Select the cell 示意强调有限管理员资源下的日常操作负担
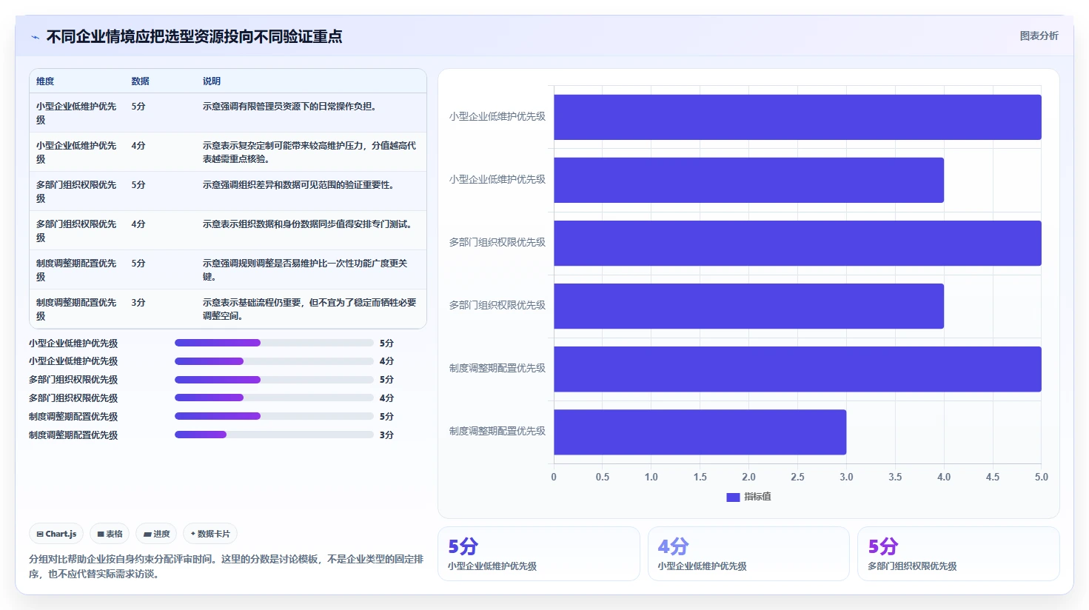This screenshot has height=610, width=1089. (x=311, y=113)
